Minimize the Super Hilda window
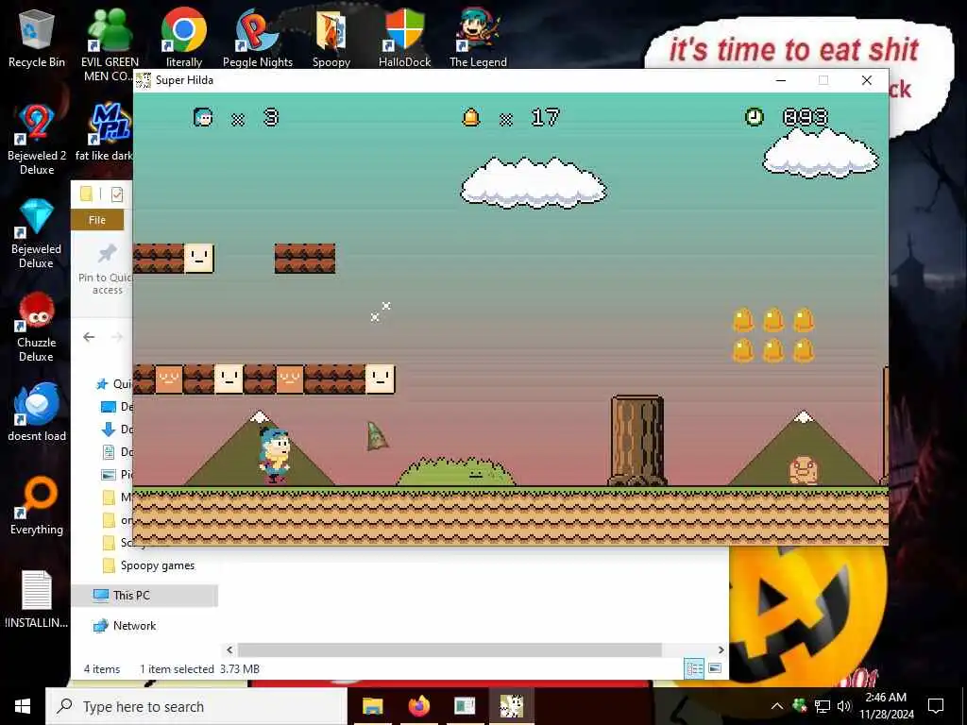Image resolution: width=967 pixels, height=725 pixels. click(x=781, y=80)
